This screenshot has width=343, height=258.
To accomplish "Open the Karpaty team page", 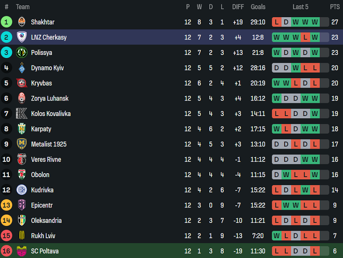I will point(41,129).
